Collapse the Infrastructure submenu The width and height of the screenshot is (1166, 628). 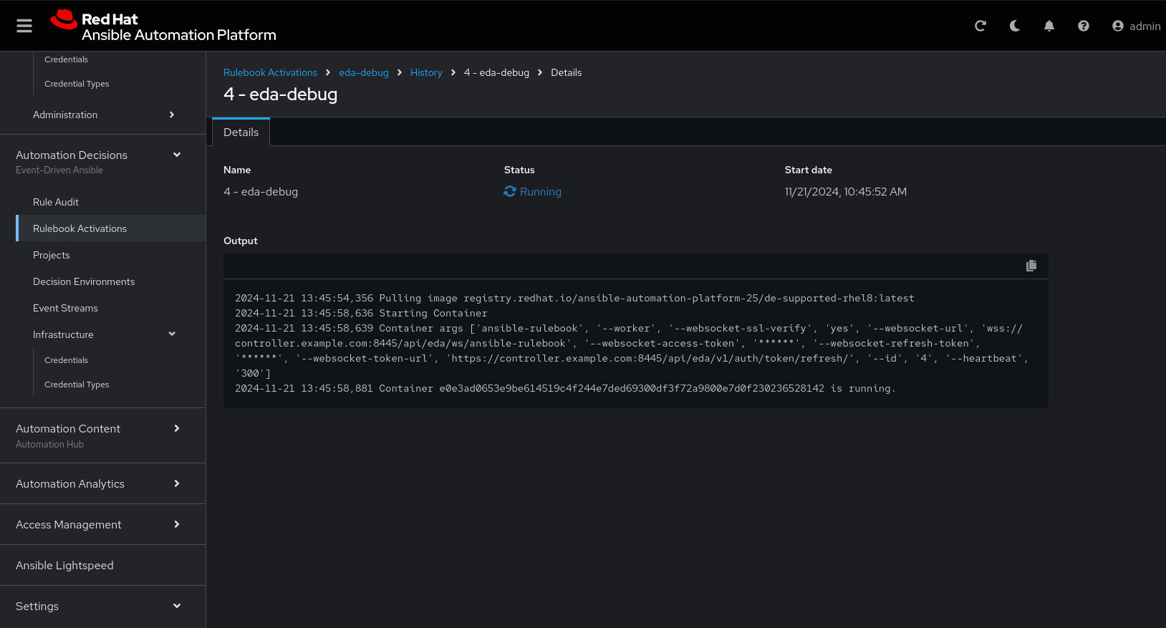click(x=103, y=334)
